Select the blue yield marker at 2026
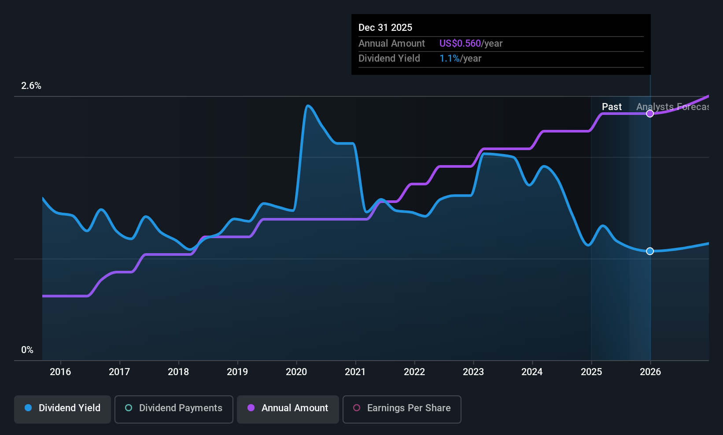 (x=650, y=251)
